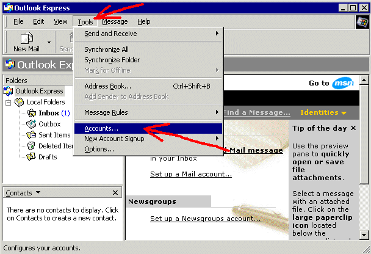
Task: Open the View menu
Action: tap(60, 21)
